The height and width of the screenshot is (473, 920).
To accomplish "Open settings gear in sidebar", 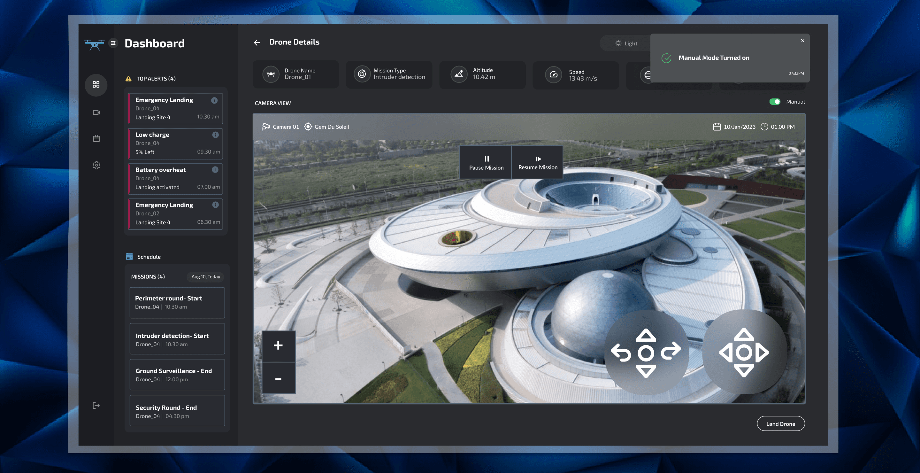I will click(x=96, y=165).
